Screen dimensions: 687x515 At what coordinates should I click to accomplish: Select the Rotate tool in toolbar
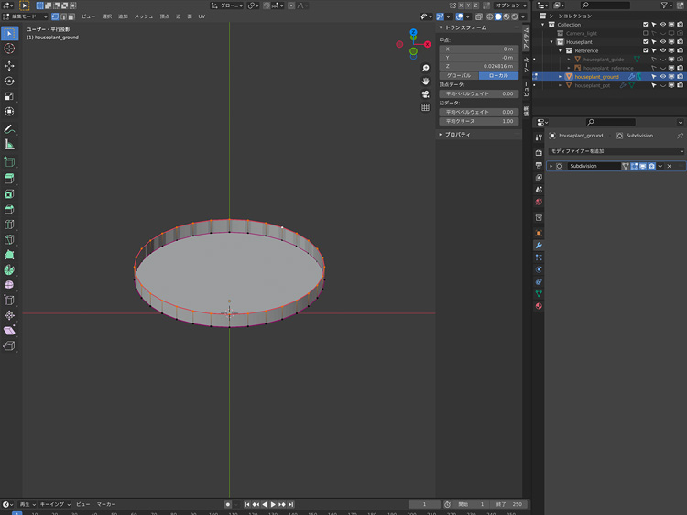click(9, 81)
